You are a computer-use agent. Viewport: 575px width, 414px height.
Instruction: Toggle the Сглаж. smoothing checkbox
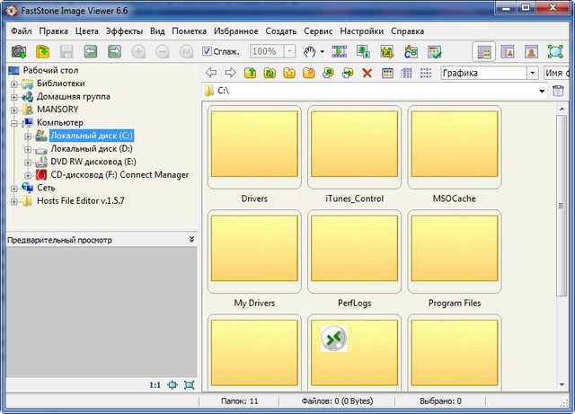click(208, 52)
